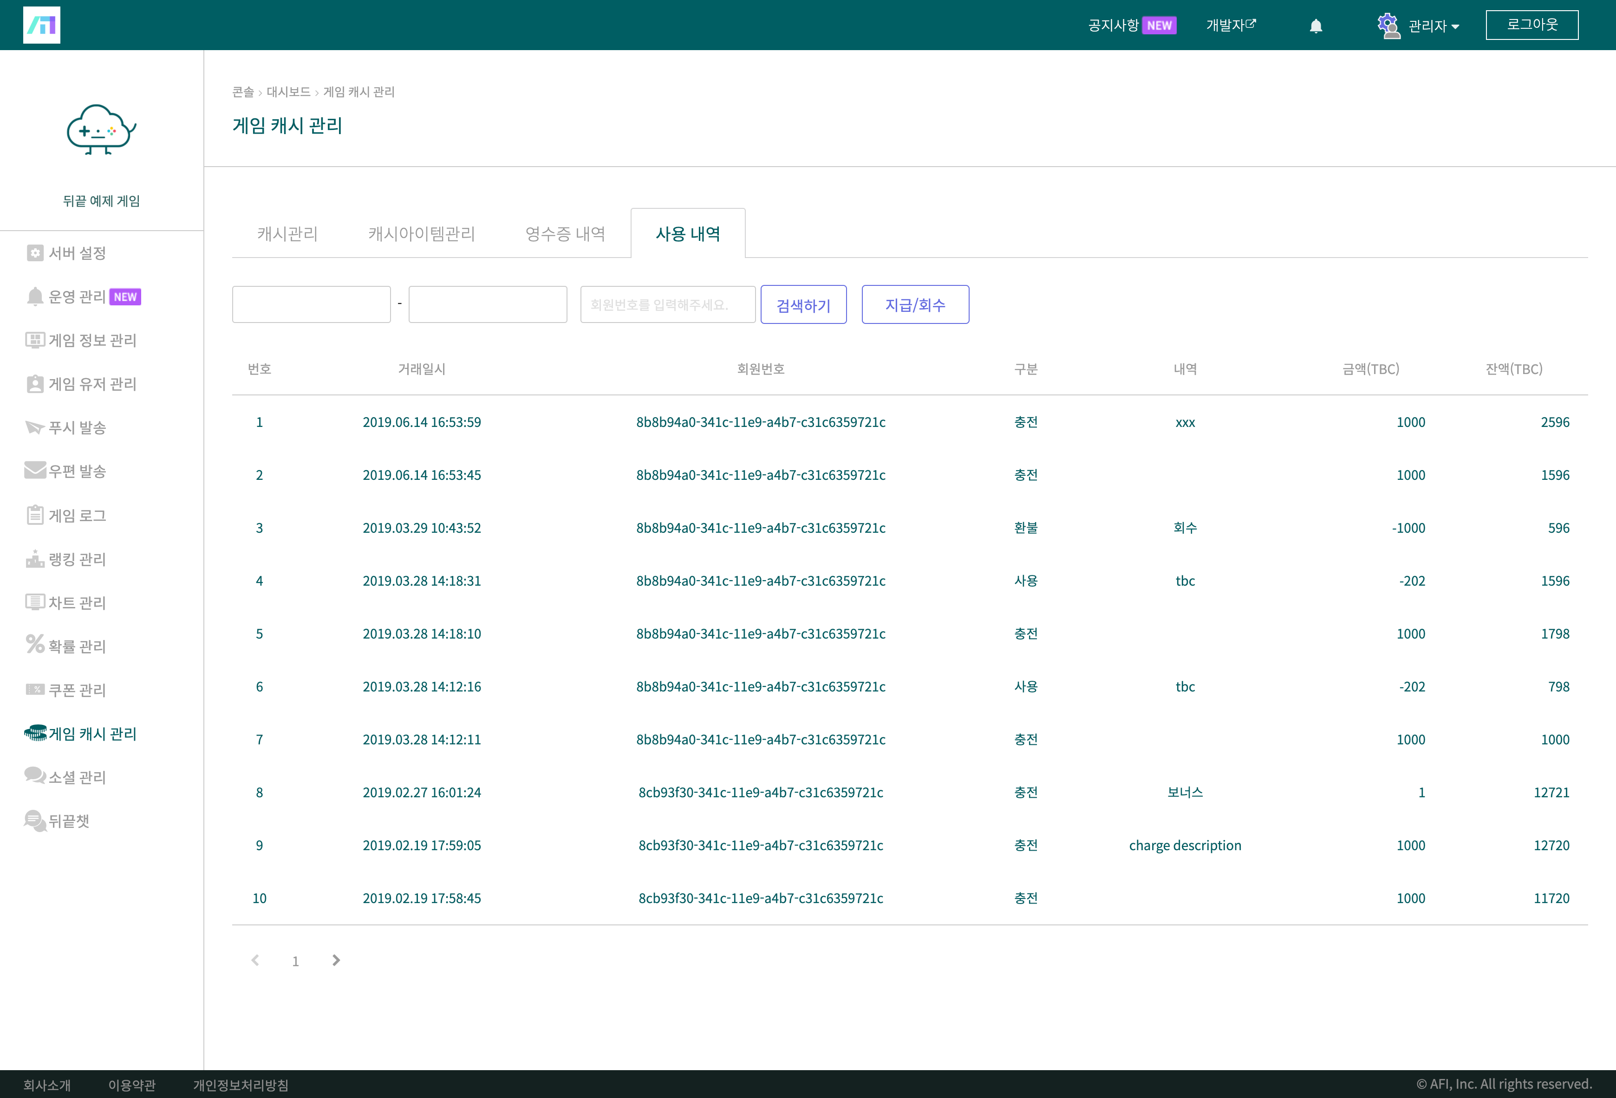Click the 게임 정보 관리 icon

(35, 340)
